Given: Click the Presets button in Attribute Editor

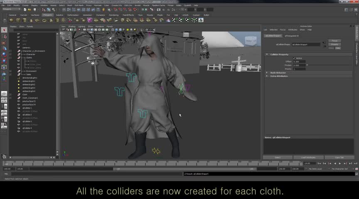Looking at the screenshot, I should 334,44.
